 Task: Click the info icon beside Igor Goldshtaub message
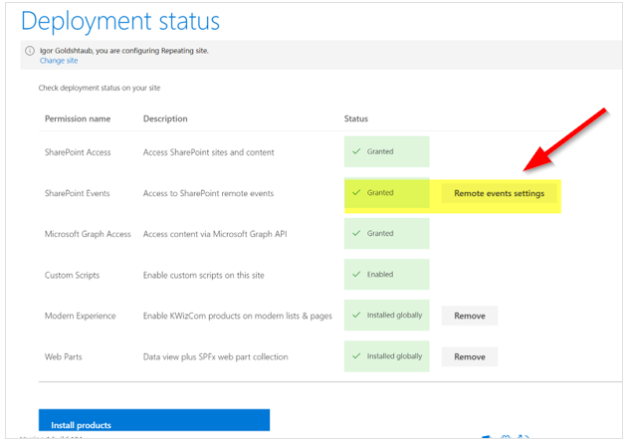(30, 51)
